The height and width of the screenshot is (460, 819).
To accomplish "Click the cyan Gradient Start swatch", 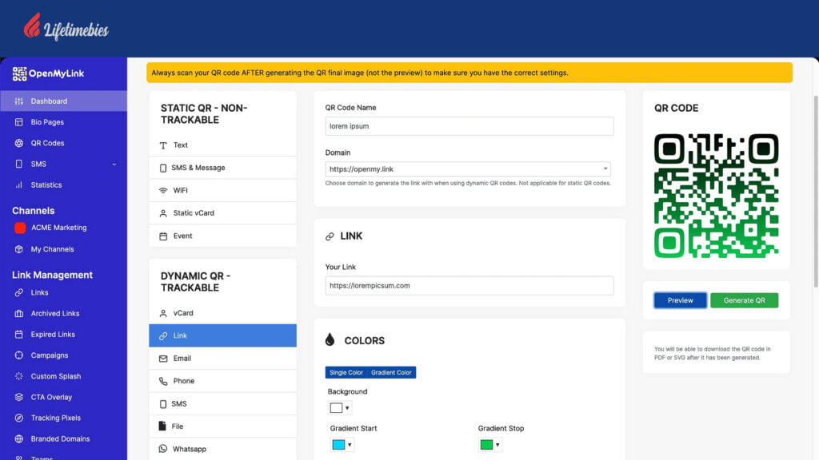I will coord(338,445).
